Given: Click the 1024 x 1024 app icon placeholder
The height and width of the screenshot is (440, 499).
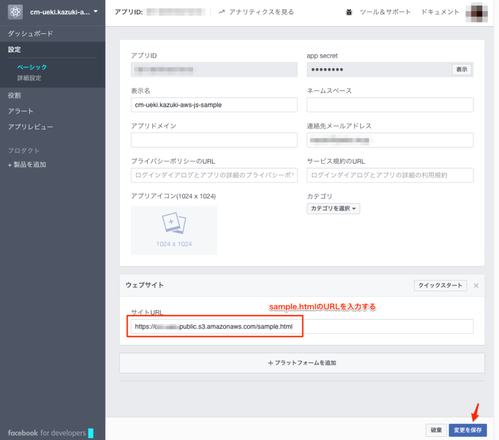Looking at the screenshot, I should pyautogui.click(x=174, y=230).
